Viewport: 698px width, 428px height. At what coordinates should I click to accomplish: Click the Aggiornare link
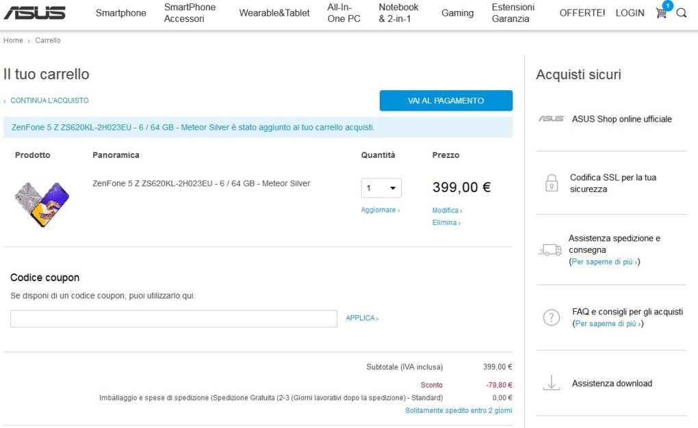point(380,210)
